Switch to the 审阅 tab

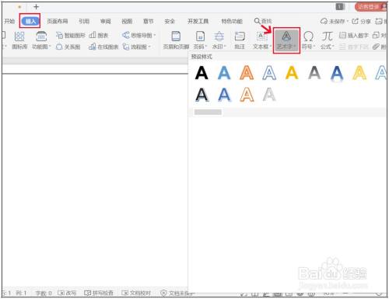tap(106, 21)
